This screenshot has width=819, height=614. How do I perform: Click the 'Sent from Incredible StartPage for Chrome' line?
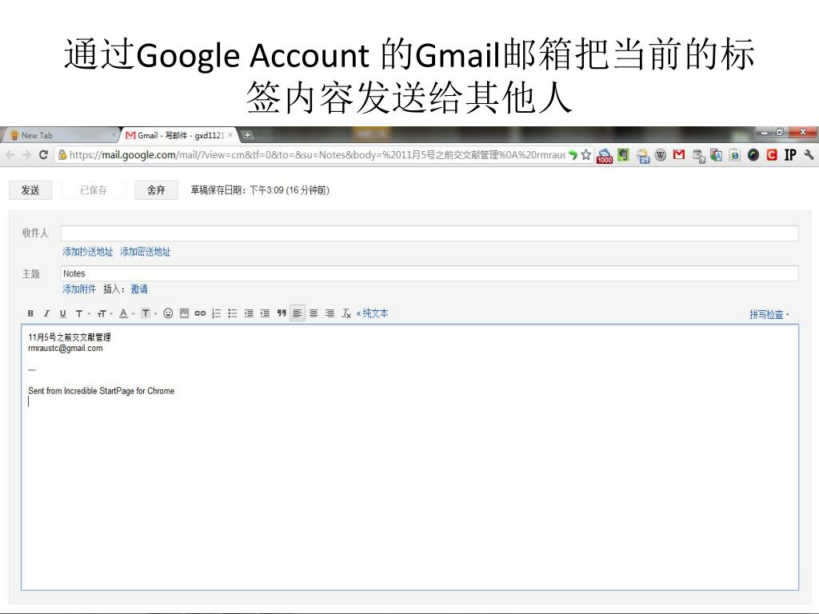click(102, 390)
